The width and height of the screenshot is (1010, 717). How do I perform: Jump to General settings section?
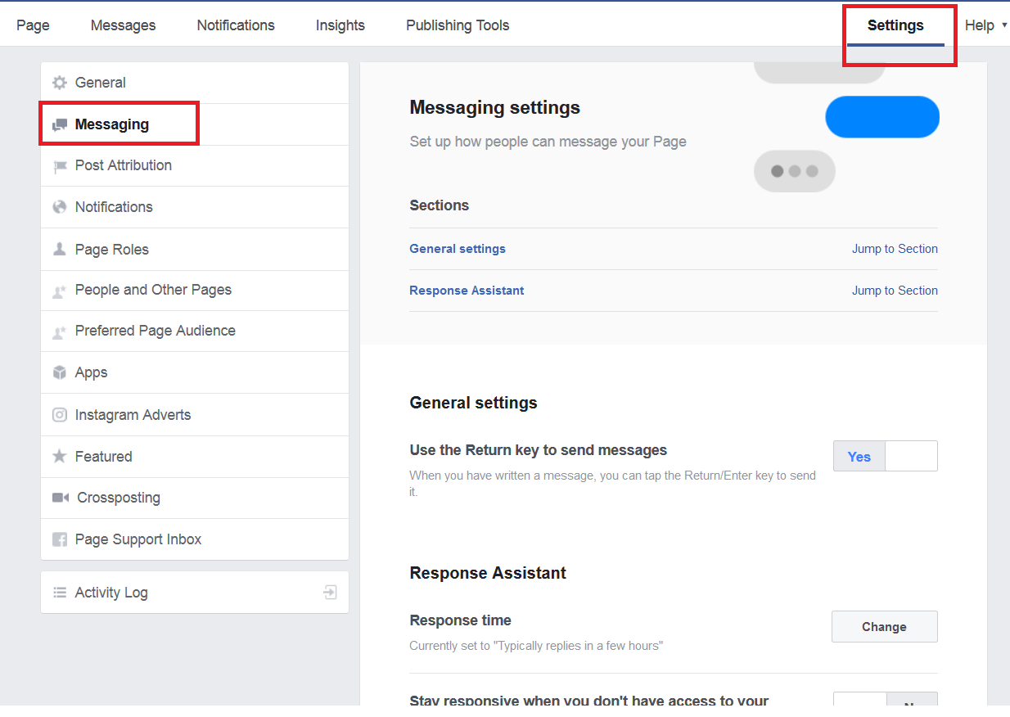895,249
